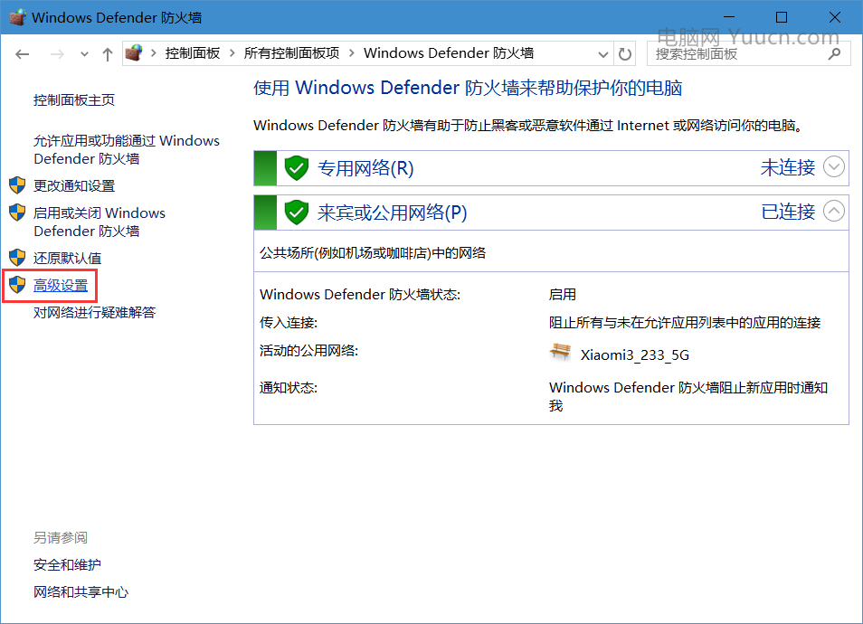Minimize the Windows Defender 防火墙 window
This screenshot has width=863, height=624.
pos(729,17)
